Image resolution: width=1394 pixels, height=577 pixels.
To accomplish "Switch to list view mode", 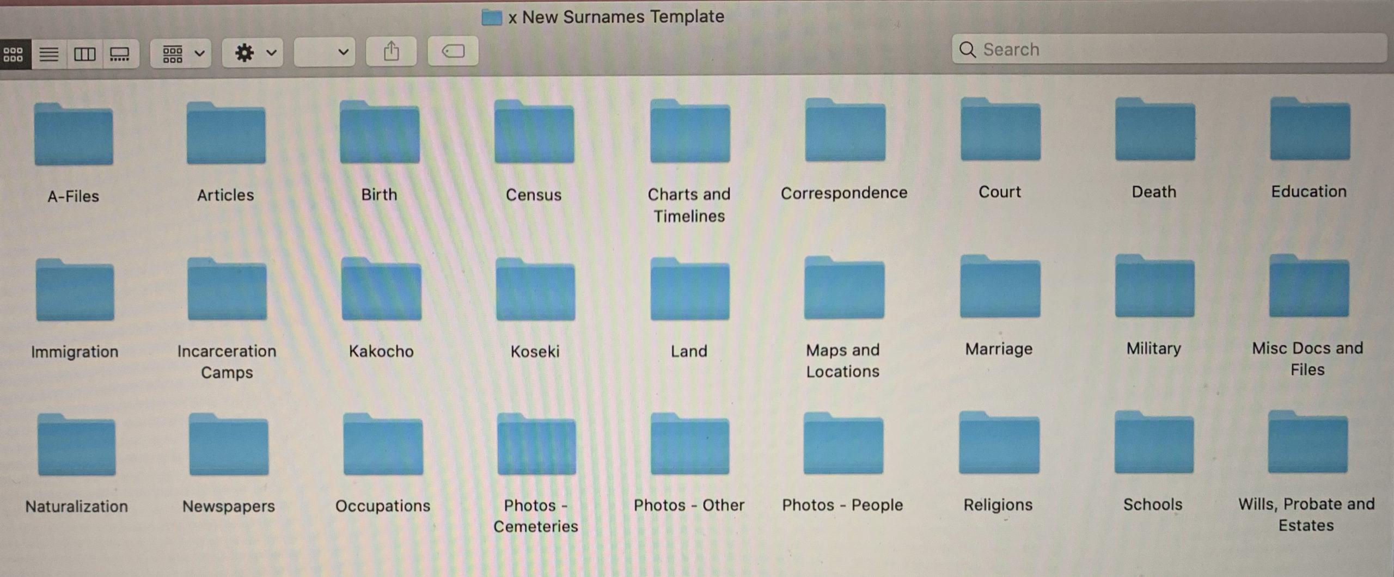I will [49, 54].
